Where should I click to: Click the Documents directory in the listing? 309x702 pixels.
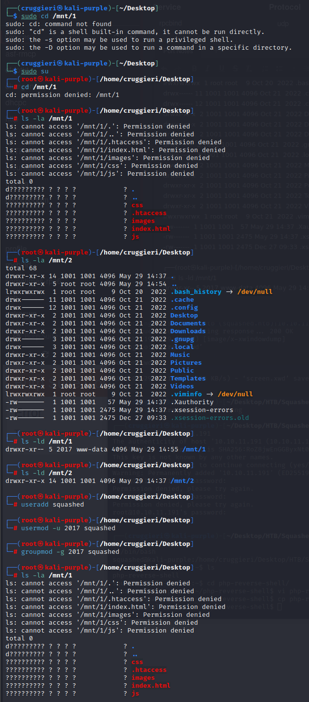(188, 323)
